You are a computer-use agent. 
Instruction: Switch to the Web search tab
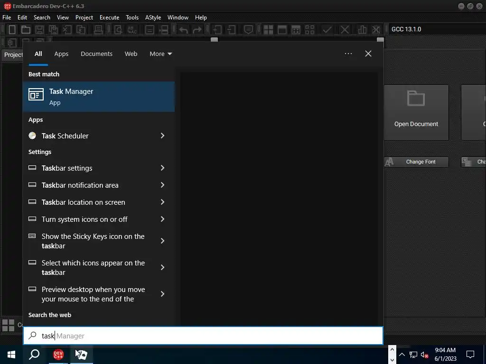point(131,54)
